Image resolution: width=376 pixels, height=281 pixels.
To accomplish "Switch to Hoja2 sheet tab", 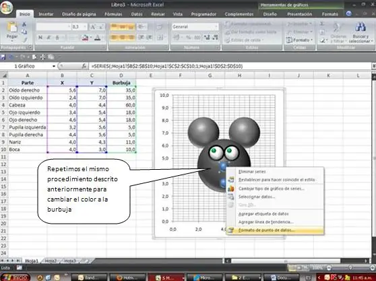I will pos(51,261).
